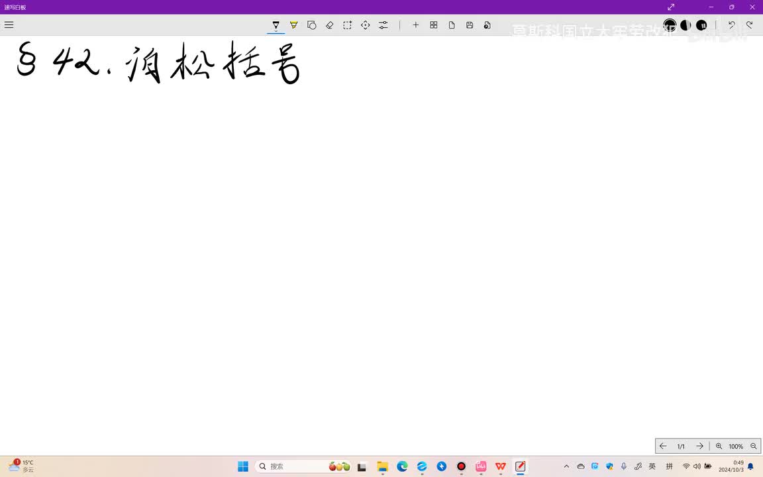Undo the last stroke
Viewport: 763px width, 477px height.
(x=731, y=25)
